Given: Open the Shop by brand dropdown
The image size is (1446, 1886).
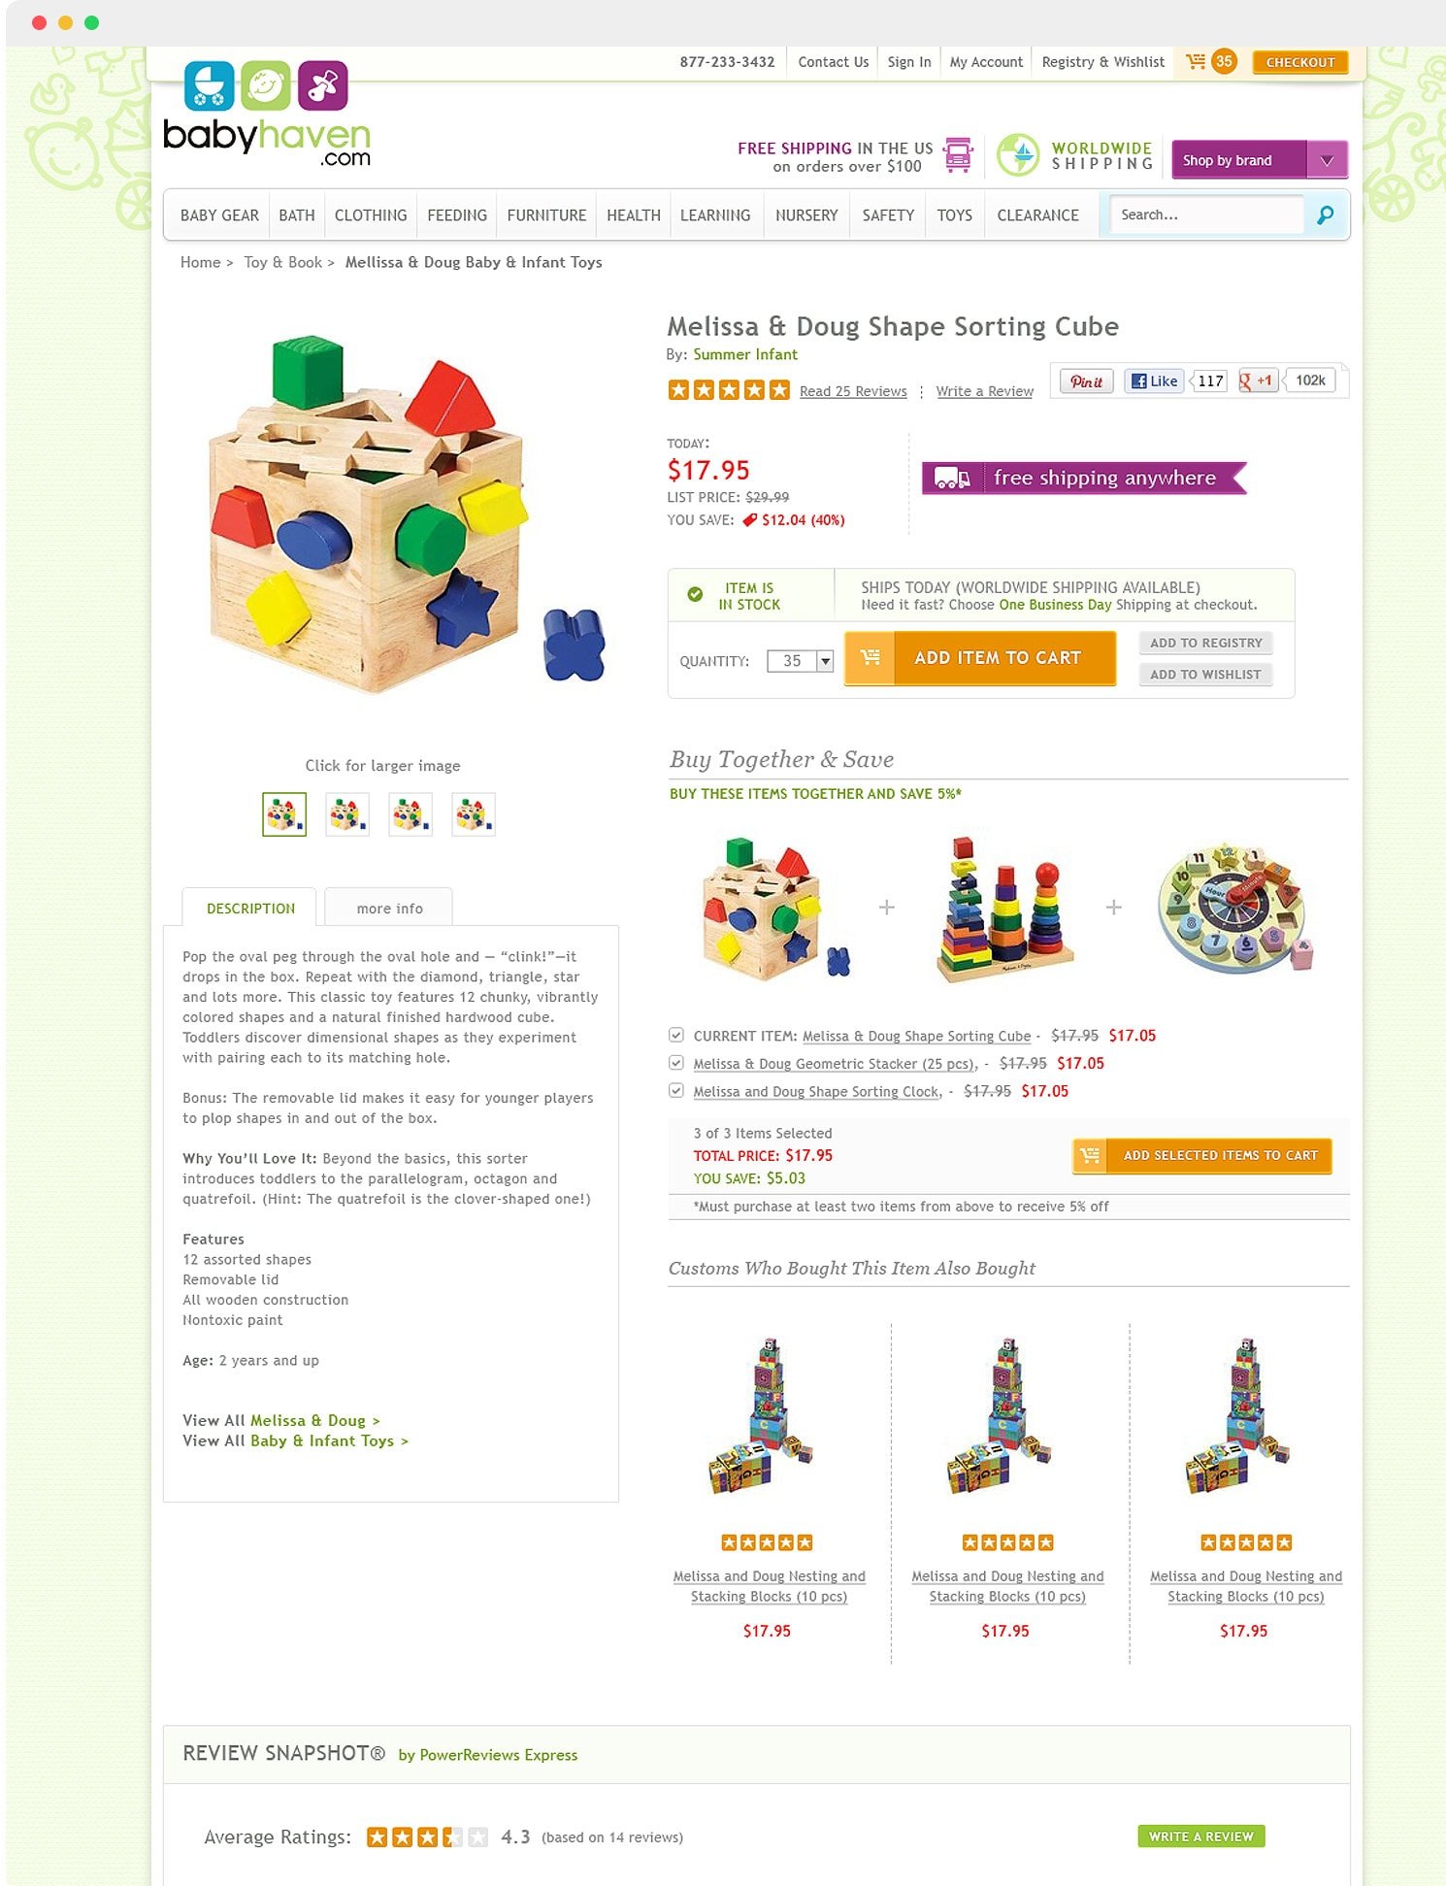Looking at the screenshot, I should click(1260, 159).
